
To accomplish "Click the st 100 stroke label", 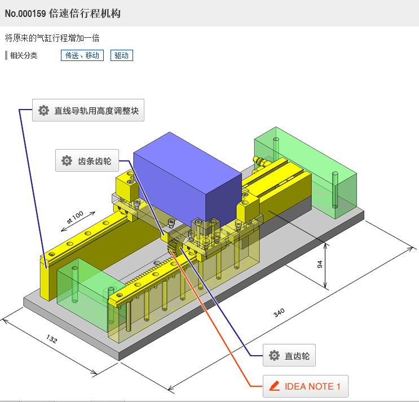I will tap(76, 217).
